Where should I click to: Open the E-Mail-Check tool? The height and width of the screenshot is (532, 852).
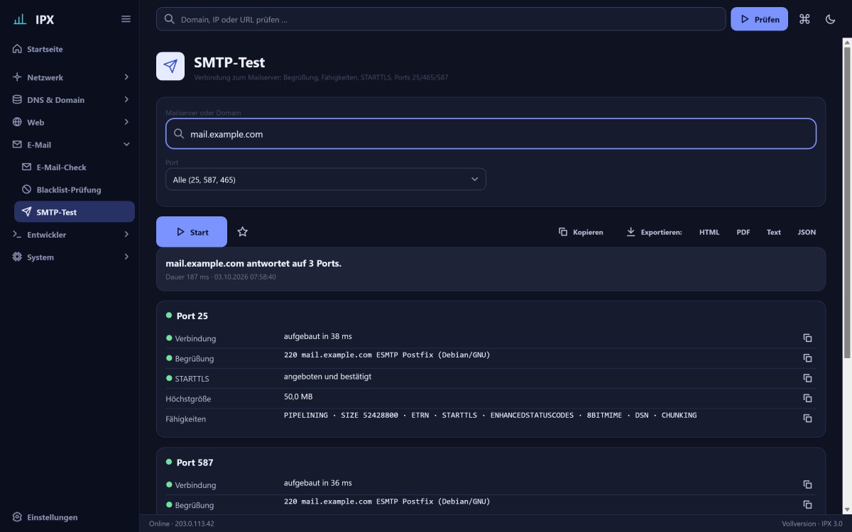75,167
